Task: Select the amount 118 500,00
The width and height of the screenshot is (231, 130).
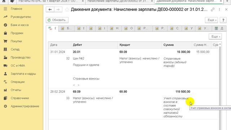Action: click(183, 92)
